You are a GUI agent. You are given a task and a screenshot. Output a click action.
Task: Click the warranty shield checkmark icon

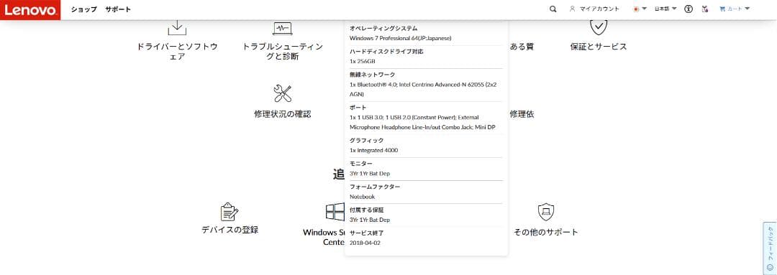click(x=598, y=27)
